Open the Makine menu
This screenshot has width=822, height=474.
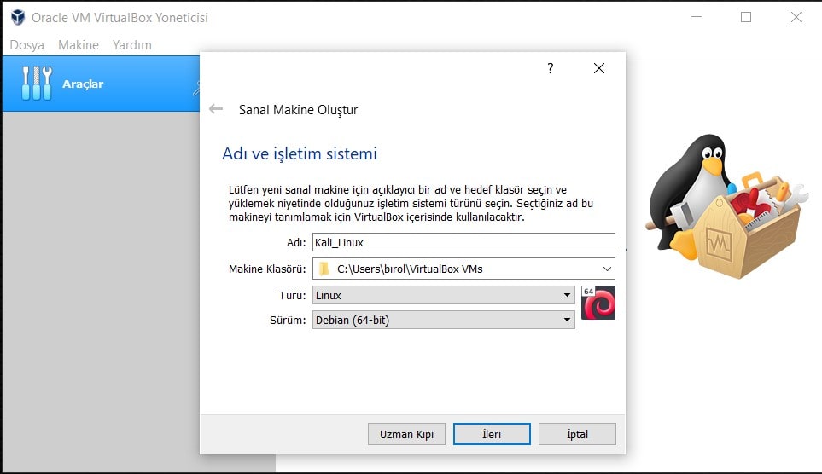point(79,45)
